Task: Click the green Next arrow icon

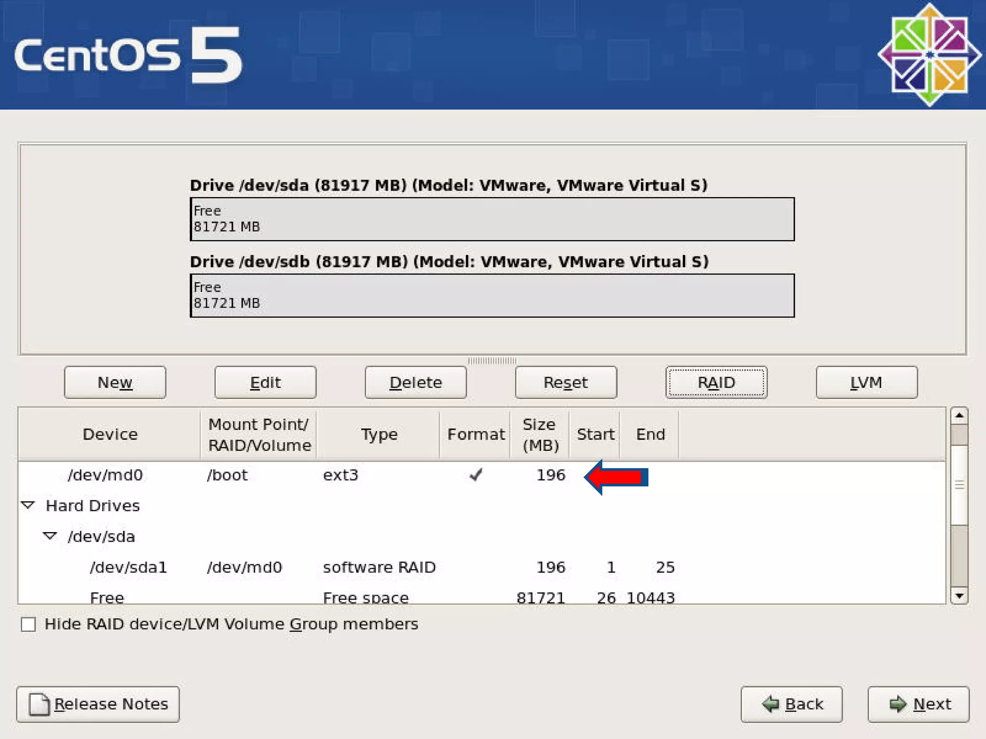Action: 897,704
